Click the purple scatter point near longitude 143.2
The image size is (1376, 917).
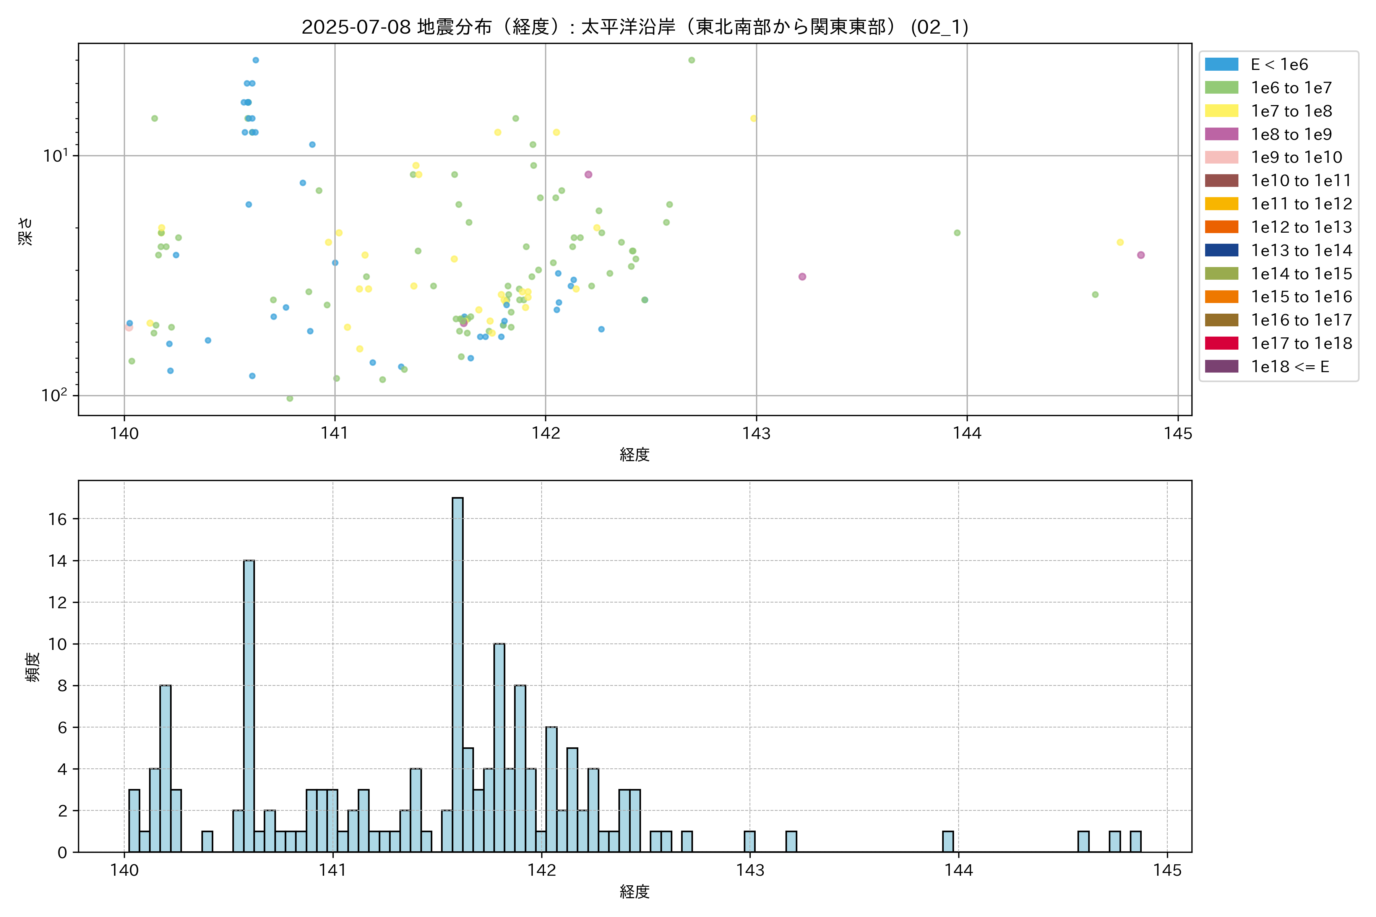click(x=802, y=277)
